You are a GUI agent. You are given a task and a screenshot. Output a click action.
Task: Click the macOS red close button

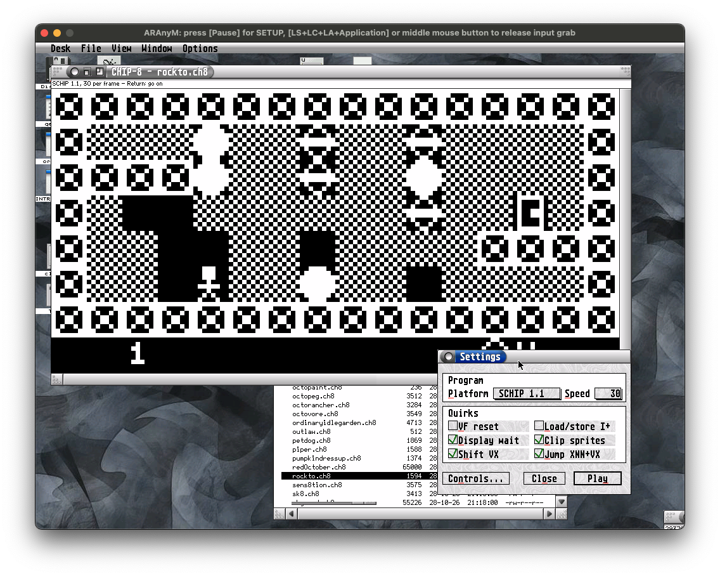click(44, 32)
